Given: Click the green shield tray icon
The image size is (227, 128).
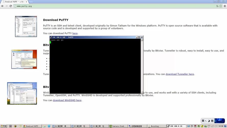Looking at the screenshot, I should tap(206, 126).
